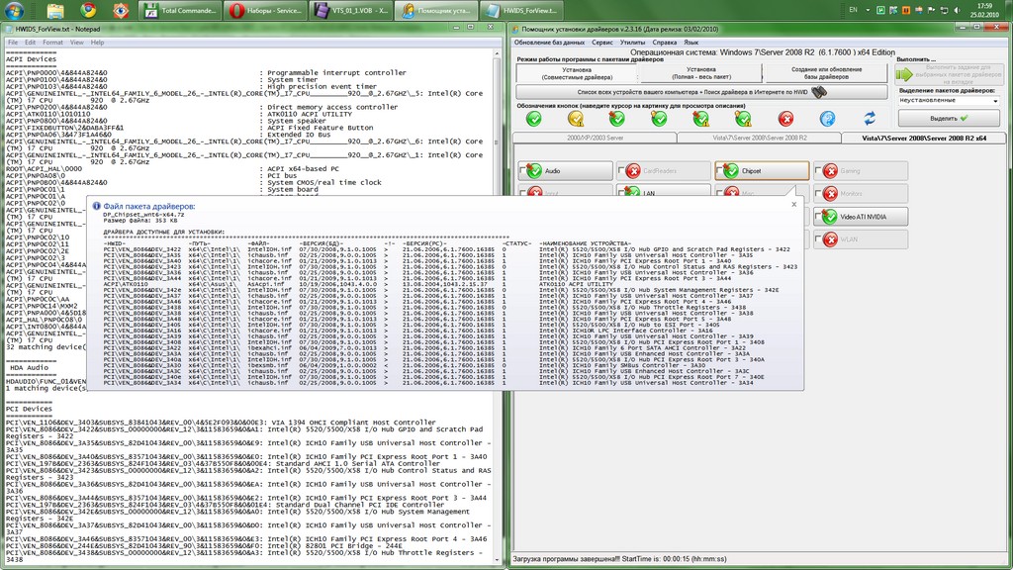
Task: Click the red X legend icon
Action: 785,118
